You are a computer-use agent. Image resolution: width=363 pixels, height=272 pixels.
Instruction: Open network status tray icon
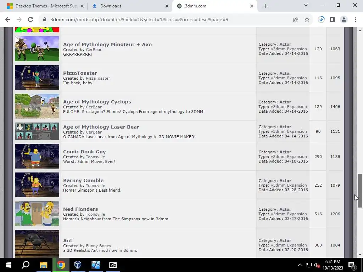[x=309, y=265]
